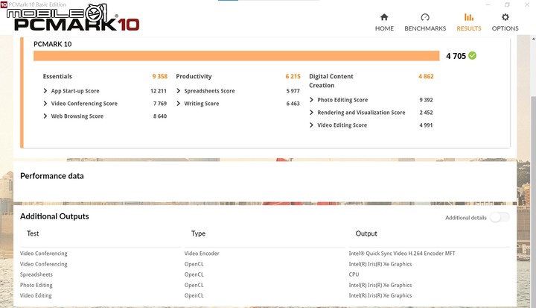Expand Rendering and Visualization Score details
The height and width of the screenshot is (308, 536).
311,113
